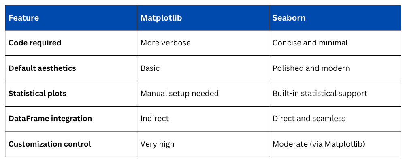Click the Seaborn column header
This screenshot has height=162, width=405.
(x=289, y=18)
